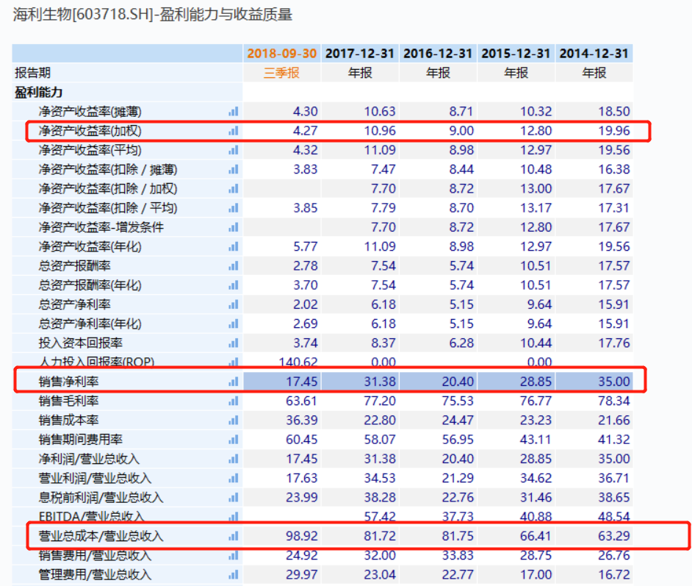Open chart icon for 总资产报酬率 row

point(234,266)
